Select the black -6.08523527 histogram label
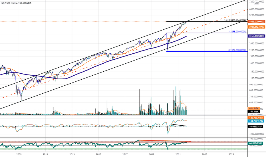 point(255,126)
